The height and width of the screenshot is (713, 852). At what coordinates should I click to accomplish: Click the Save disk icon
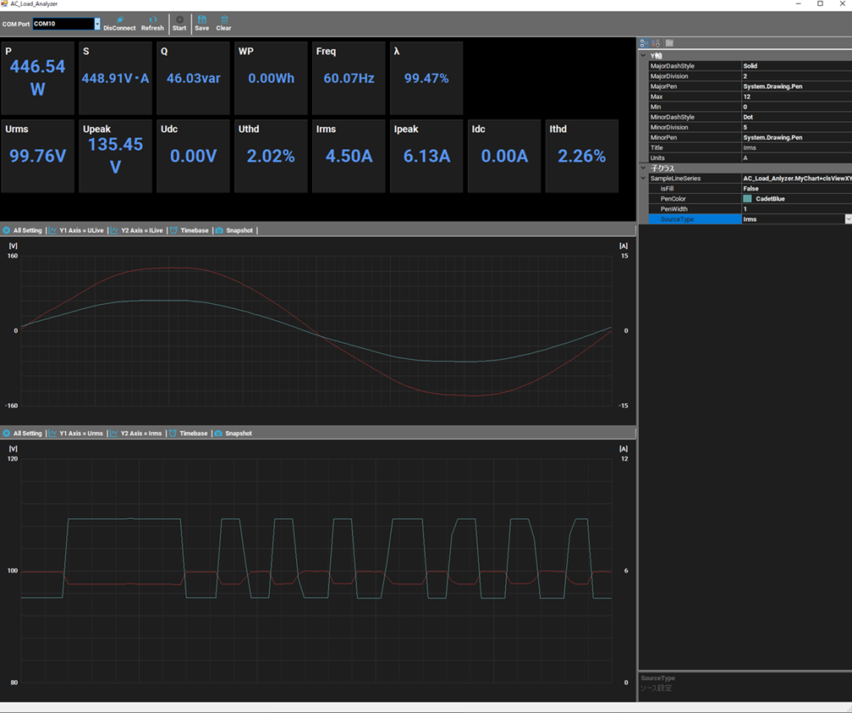point(201,19)
